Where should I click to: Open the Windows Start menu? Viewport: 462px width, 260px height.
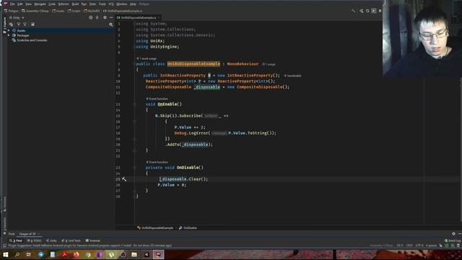(x=6, y=255)
